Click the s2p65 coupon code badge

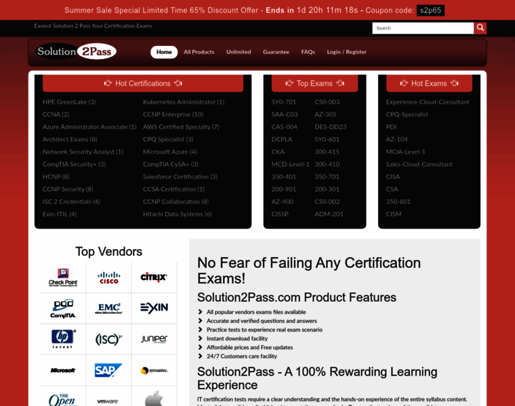click(430, 10)
